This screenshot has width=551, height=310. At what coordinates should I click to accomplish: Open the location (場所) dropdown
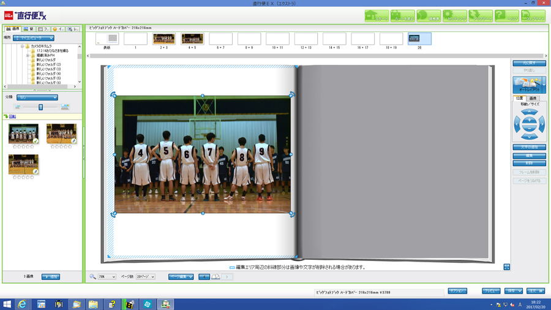pos(34,38)
